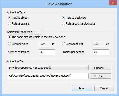Click the Custom width pixel value field
The height and width of the screenshot is (96, 119).
tap(45, 44)
